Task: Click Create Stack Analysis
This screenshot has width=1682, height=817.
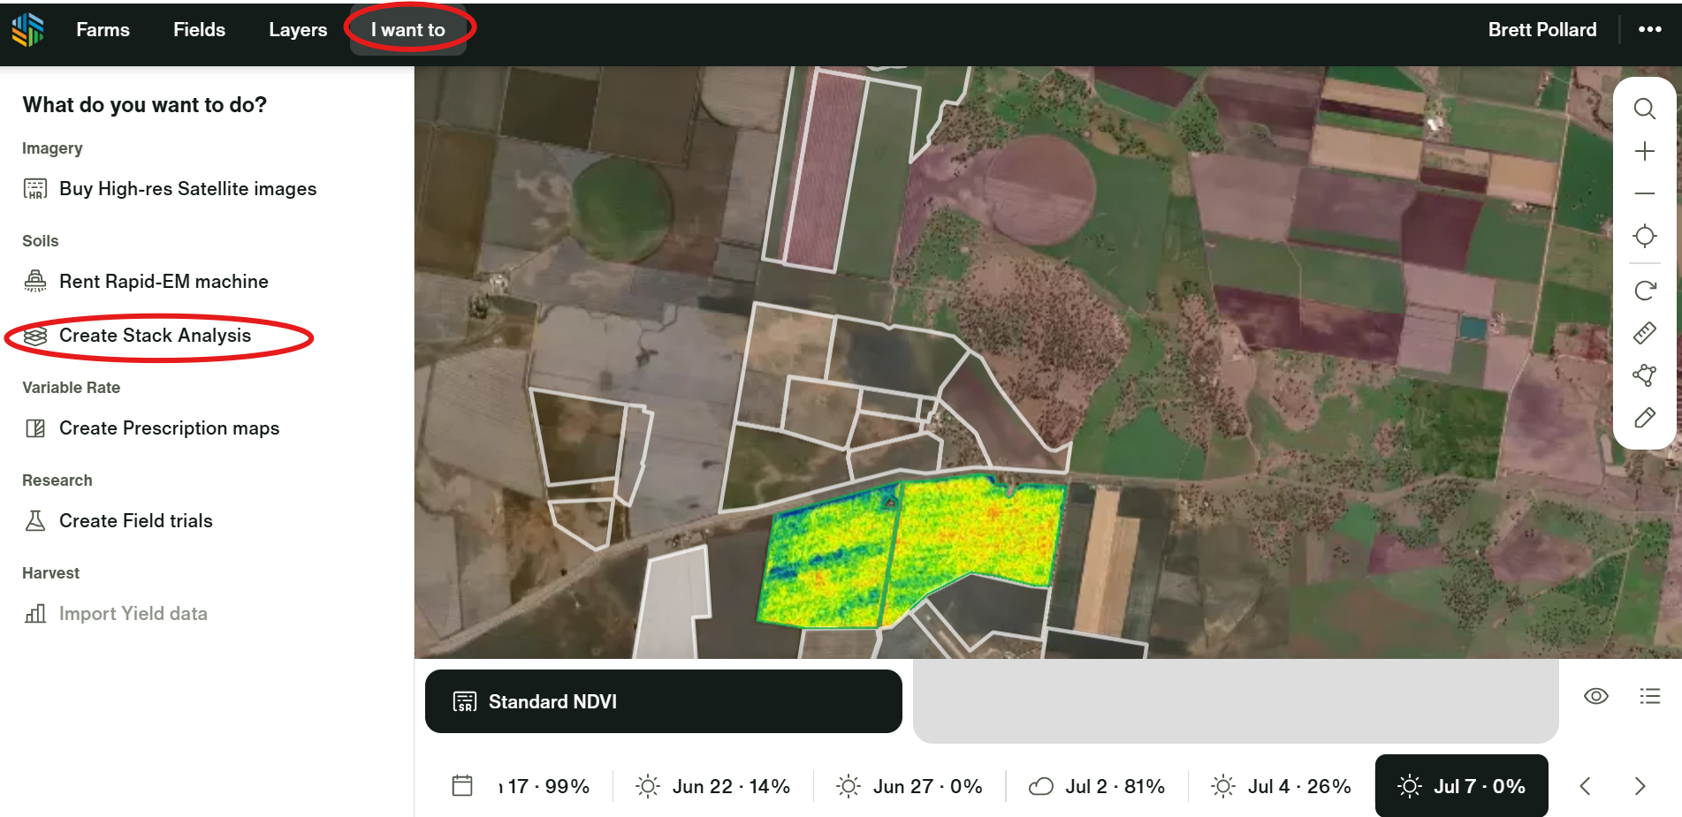Action: 155,336
